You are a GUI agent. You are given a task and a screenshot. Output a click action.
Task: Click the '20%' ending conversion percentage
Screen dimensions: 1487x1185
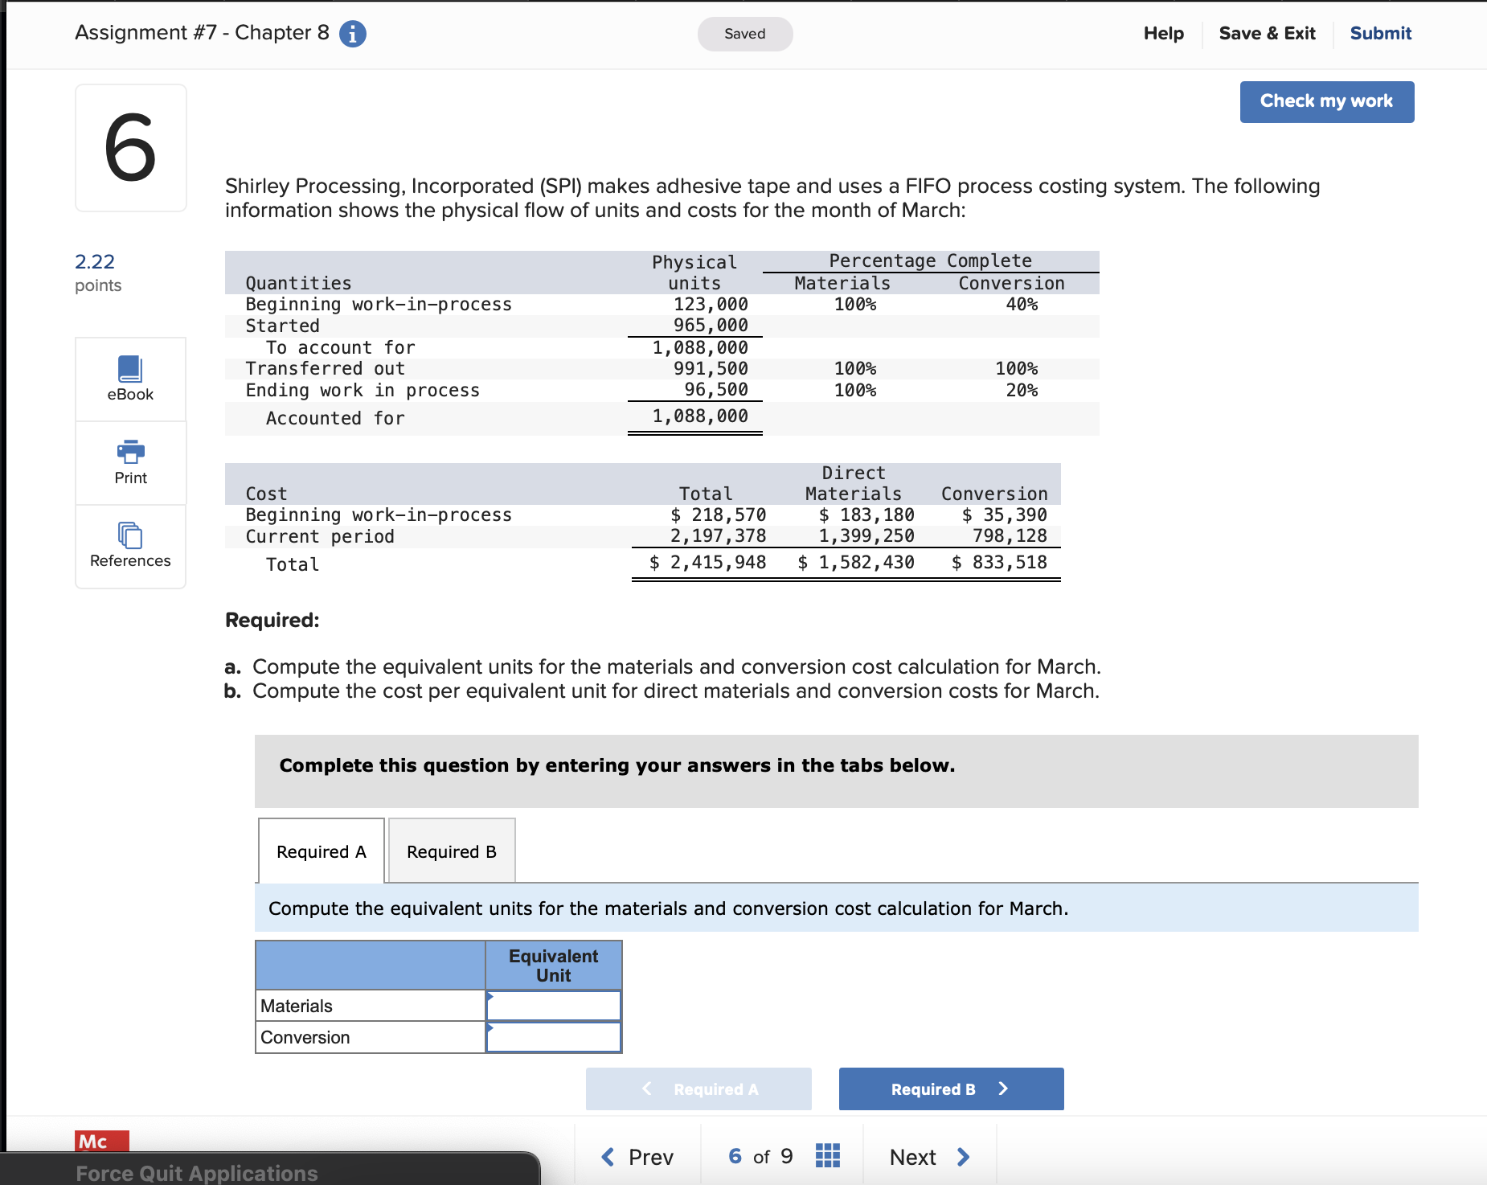click(x=1022, y=390)
